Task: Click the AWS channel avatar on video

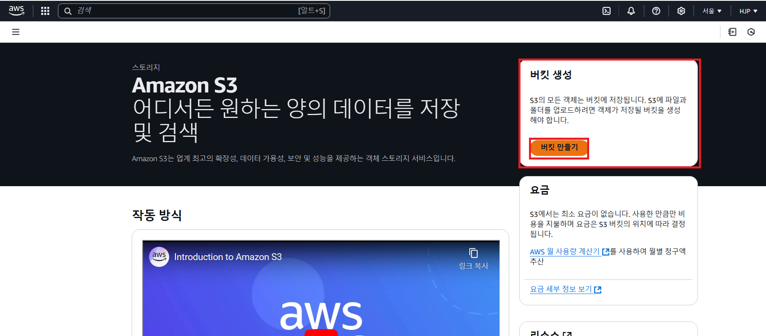Action: point(159,257)
